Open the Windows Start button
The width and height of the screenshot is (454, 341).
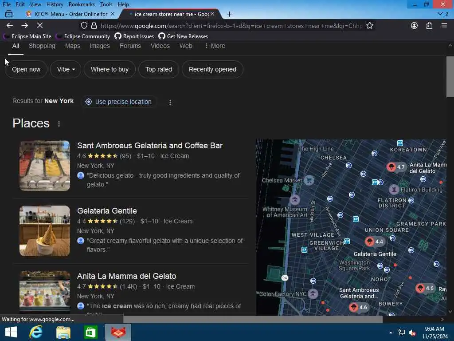coord(11,332)
